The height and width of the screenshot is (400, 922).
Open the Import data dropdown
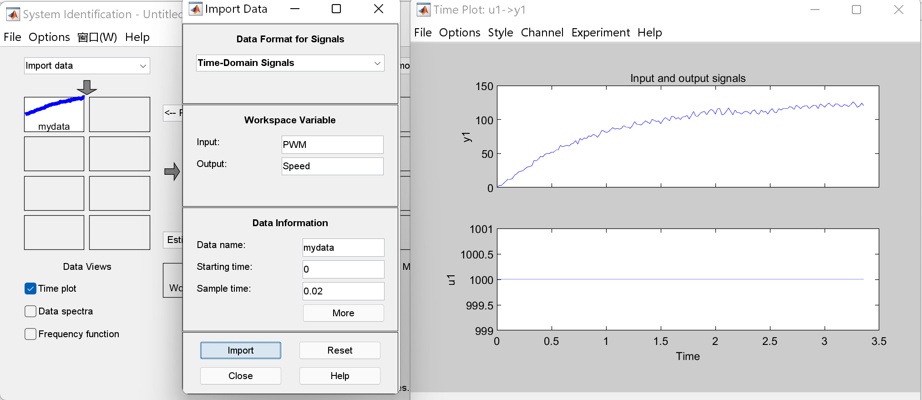click(x=87, y=66)
